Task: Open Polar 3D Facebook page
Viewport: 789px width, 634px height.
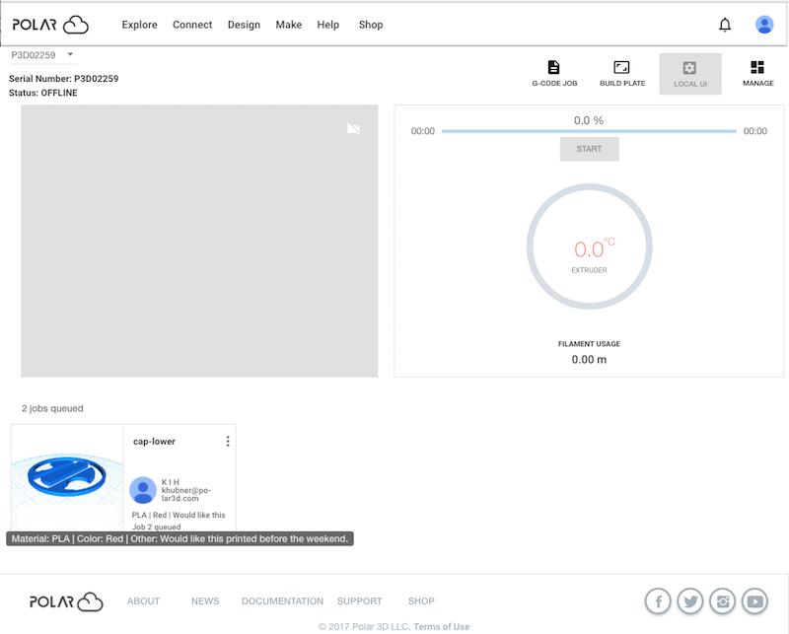Action: [x=658, y=600]
